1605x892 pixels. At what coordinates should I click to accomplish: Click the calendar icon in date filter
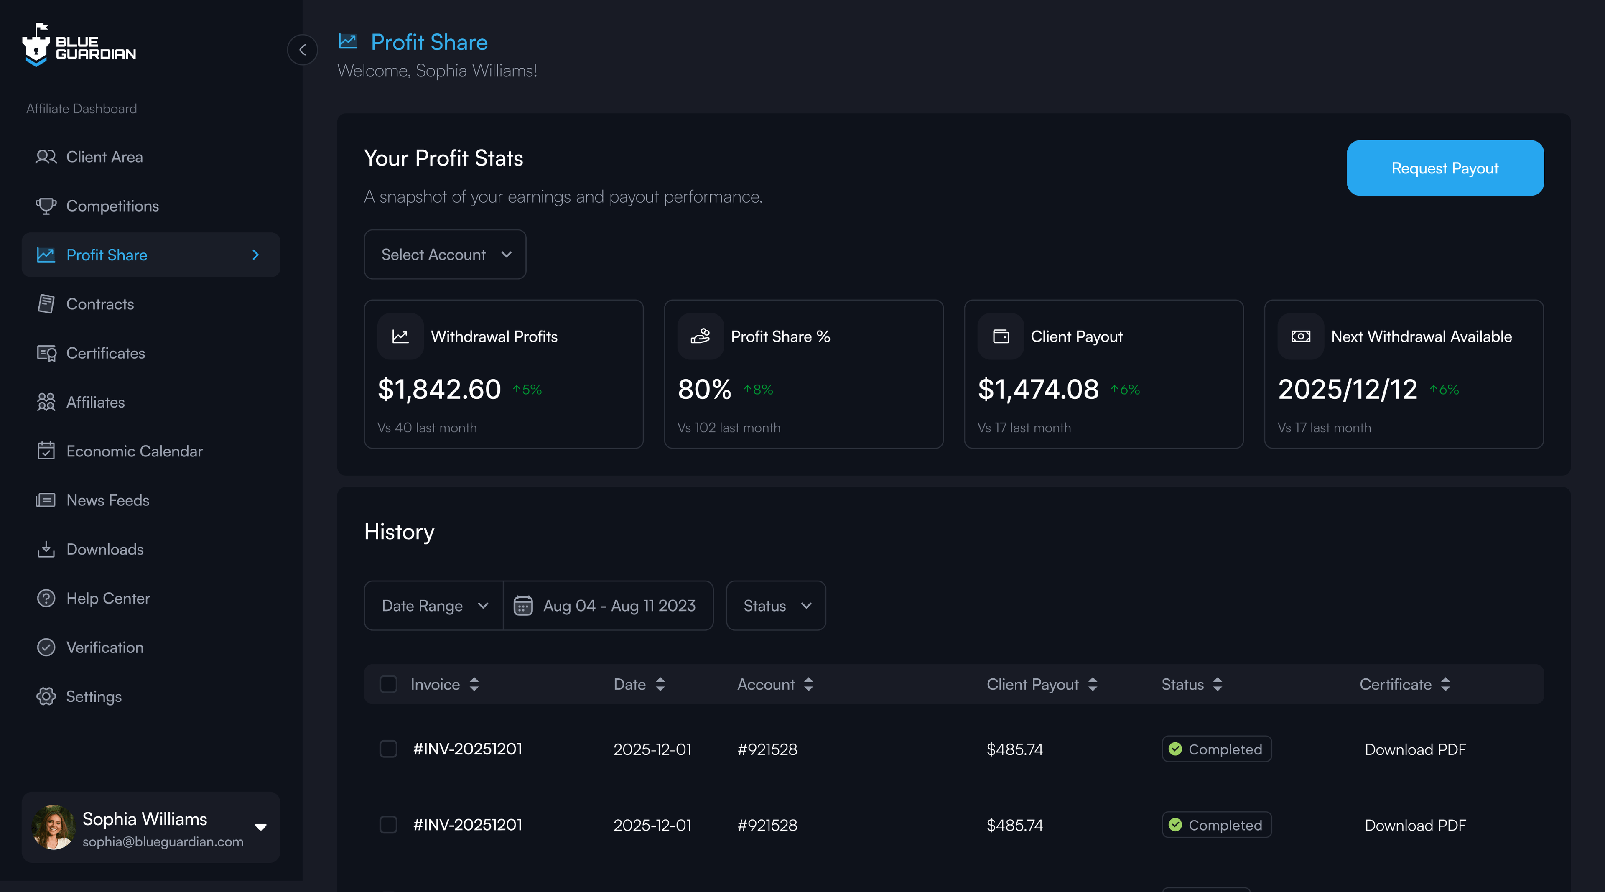[523, 605]
